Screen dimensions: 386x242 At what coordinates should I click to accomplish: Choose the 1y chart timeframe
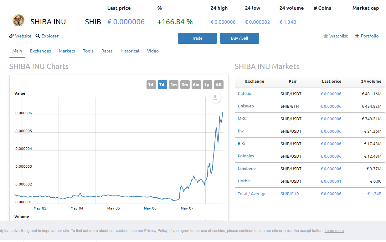[x=207, y=85]
